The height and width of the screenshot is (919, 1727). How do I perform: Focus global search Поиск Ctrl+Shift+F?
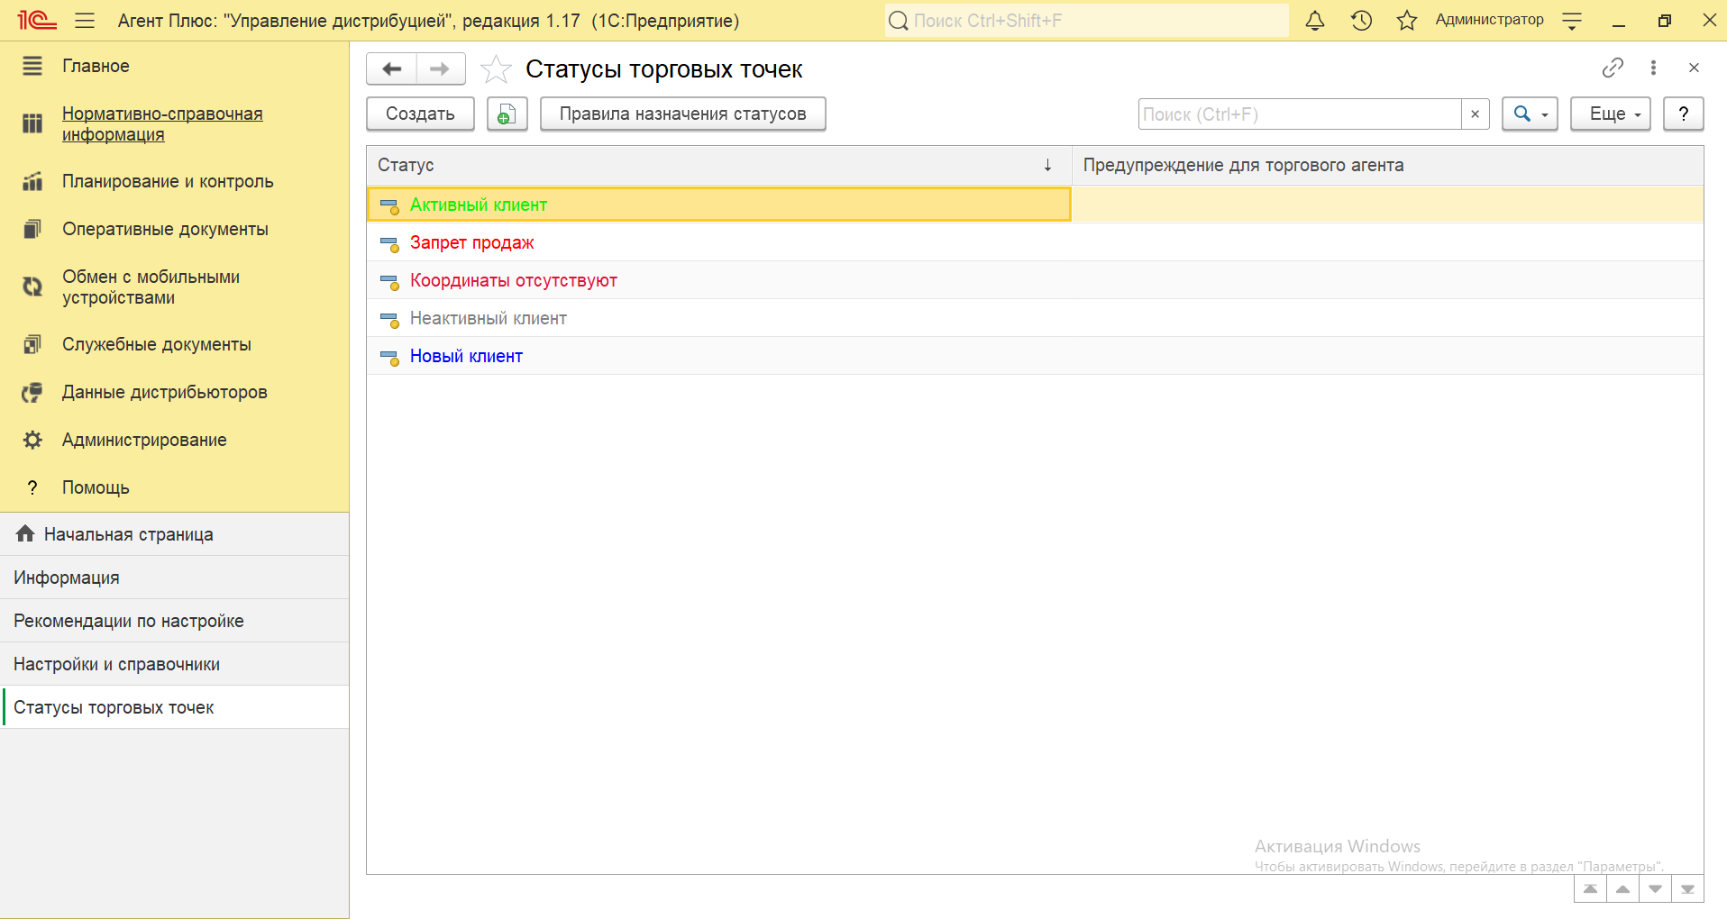click(1086, 20)
